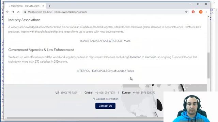This screenshot has width=218, height=122.
Task: Click the Contact Us button
Action: click(x=105, y=106)
